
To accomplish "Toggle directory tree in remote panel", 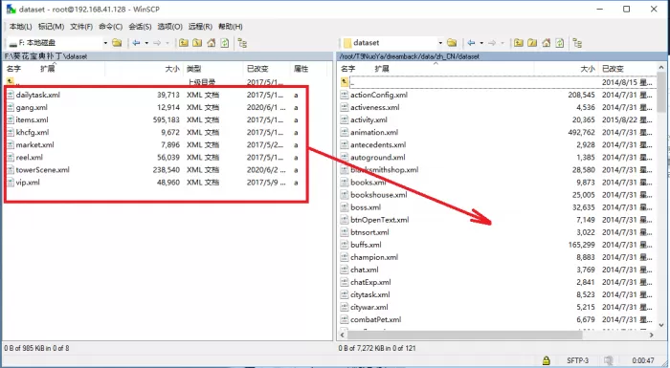I will pyautogui.click(x=577, y=43).
